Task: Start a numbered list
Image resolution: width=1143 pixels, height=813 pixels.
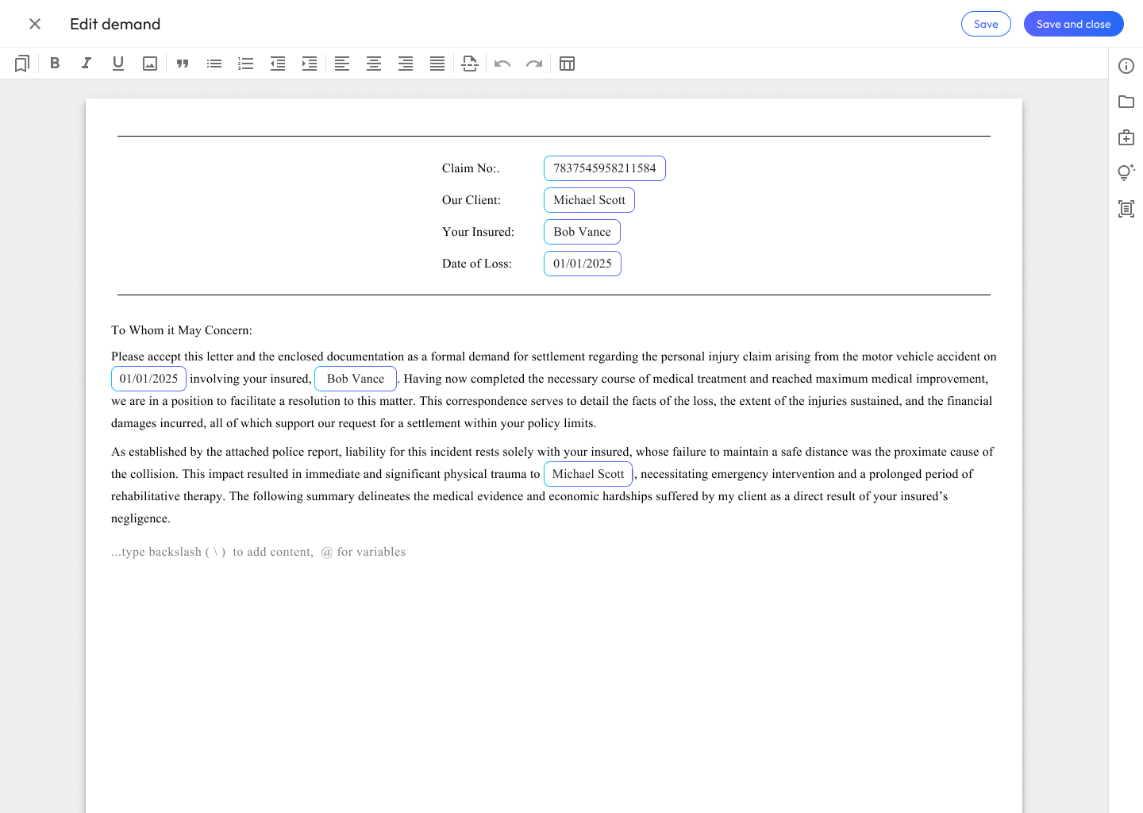Action: coord(246,64)
